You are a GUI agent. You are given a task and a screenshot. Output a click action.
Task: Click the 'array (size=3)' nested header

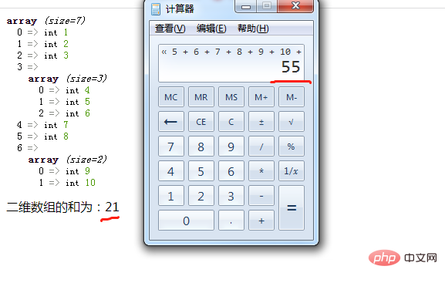(x=67, y=79)
